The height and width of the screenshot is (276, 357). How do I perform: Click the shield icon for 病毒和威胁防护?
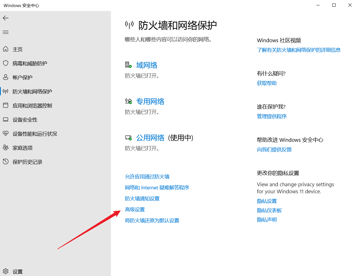[x=6, y=63]
